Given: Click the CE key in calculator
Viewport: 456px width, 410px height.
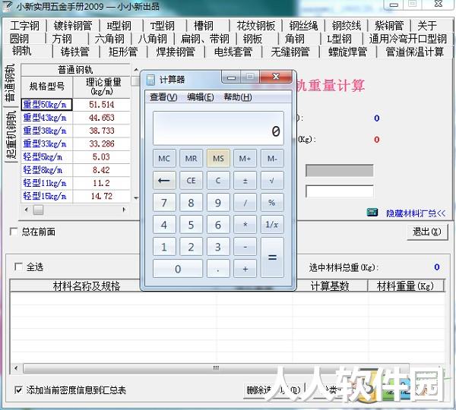Looking at the screenshot, I should tap(191, 181).
